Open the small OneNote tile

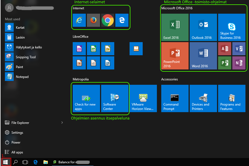coord(239,63)
